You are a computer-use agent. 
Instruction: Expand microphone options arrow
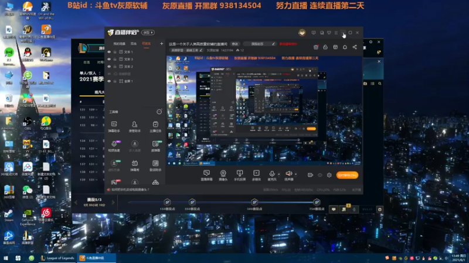click(279, 174)
